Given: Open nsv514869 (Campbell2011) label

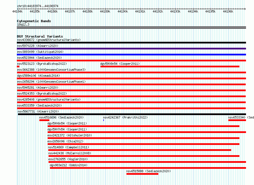Looking at the screenshot, I should pyautogui.click(x=68, y=147).
